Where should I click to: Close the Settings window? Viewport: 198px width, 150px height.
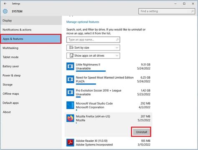tap(193, 4)
